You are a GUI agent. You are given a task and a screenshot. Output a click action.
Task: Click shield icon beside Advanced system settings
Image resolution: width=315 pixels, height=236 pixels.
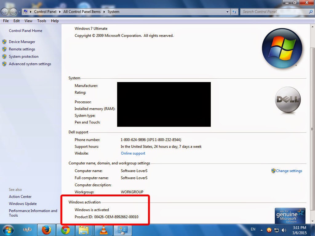pyautogui.click(x=4, y=64)
